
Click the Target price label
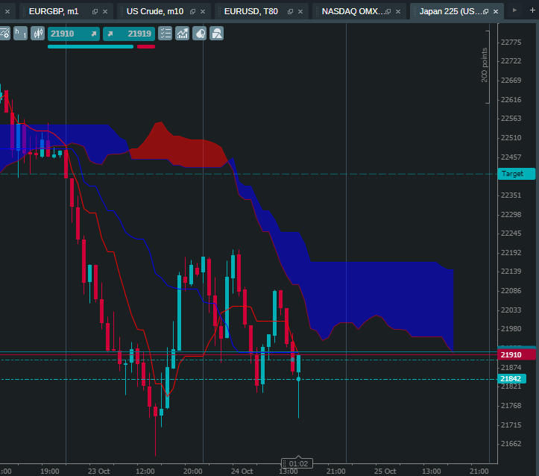pyautogui.click(x=517, y=174)
